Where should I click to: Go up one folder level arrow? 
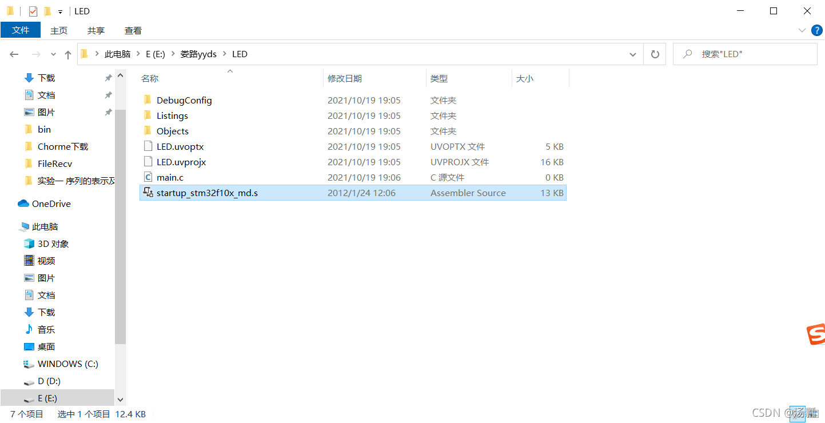[x=68, y=54]
